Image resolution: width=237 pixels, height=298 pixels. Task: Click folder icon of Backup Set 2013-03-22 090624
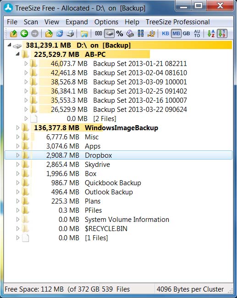click(33, 109)
